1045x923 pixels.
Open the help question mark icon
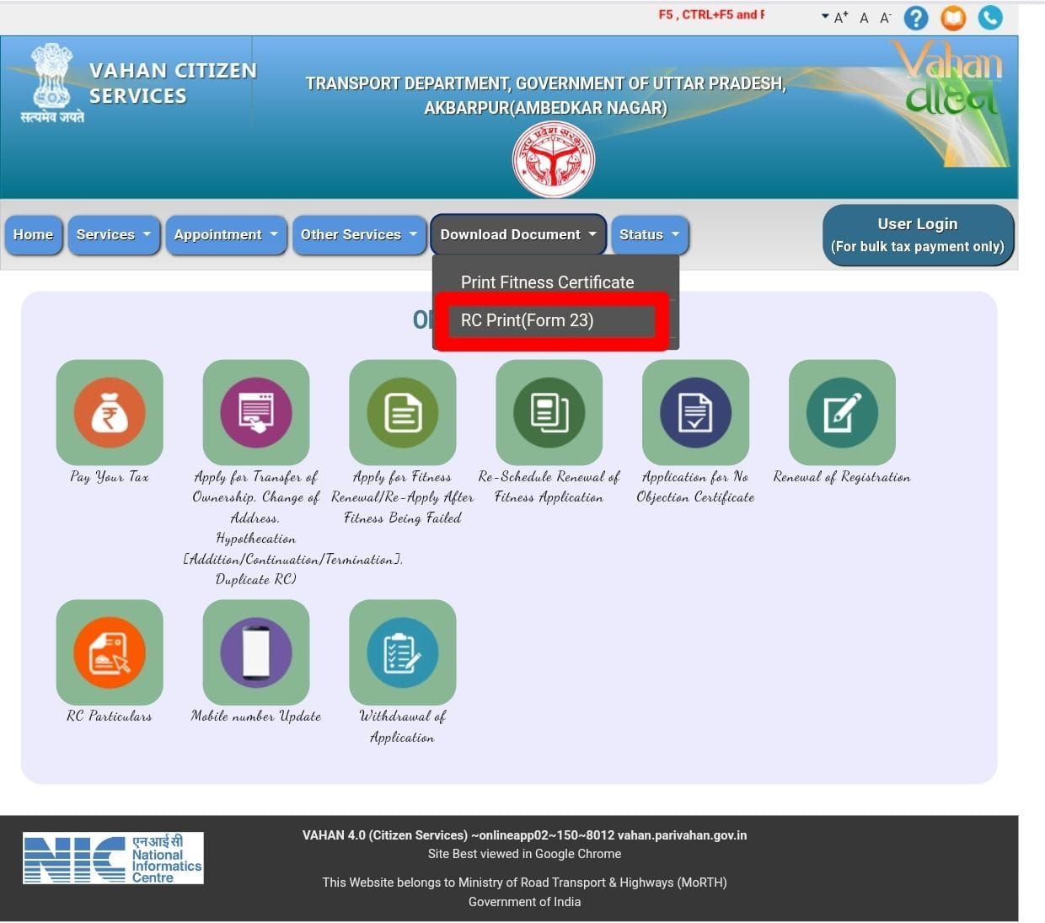pos(915,17)
